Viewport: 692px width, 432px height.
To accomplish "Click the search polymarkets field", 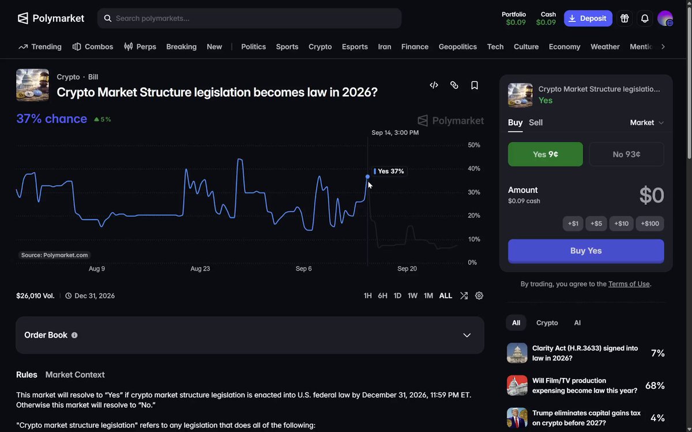I will 249,18.
